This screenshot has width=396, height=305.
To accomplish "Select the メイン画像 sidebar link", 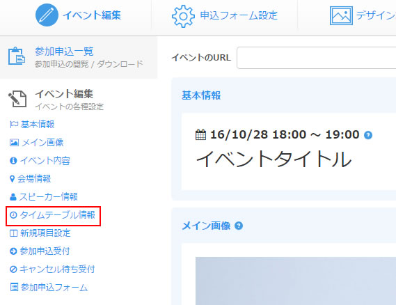I will tap(37, 143).
